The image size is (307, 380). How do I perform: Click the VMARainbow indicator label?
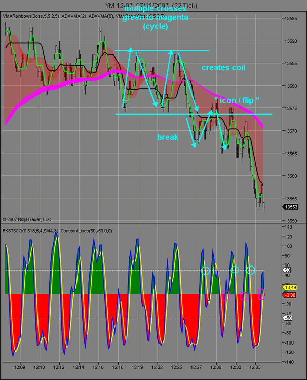[x=31, y=16]
